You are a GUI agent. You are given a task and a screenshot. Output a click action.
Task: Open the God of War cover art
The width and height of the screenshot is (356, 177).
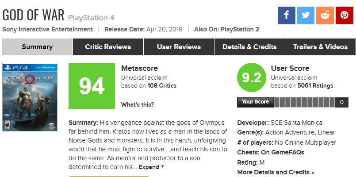point(30,97)
